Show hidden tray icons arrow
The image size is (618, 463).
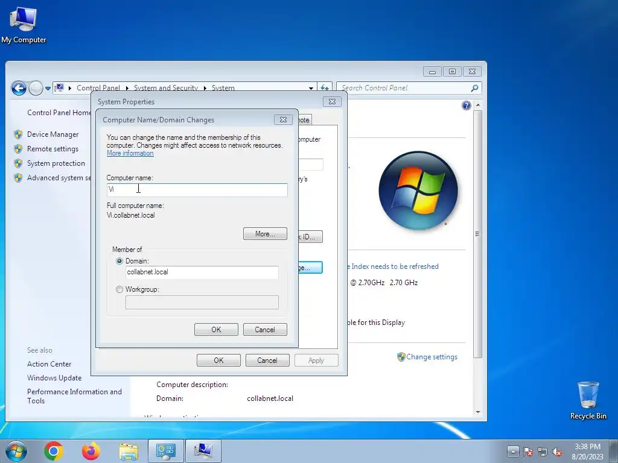(513, 451)
